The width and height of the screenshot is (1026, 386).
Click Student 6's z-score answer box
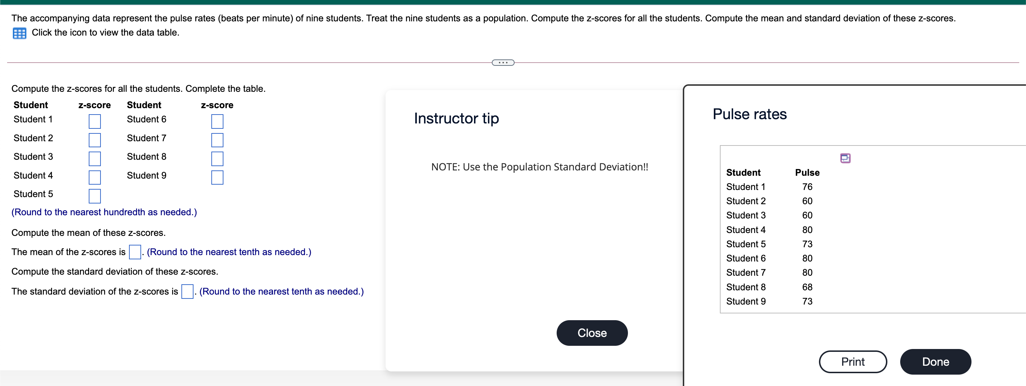[217, 121]
